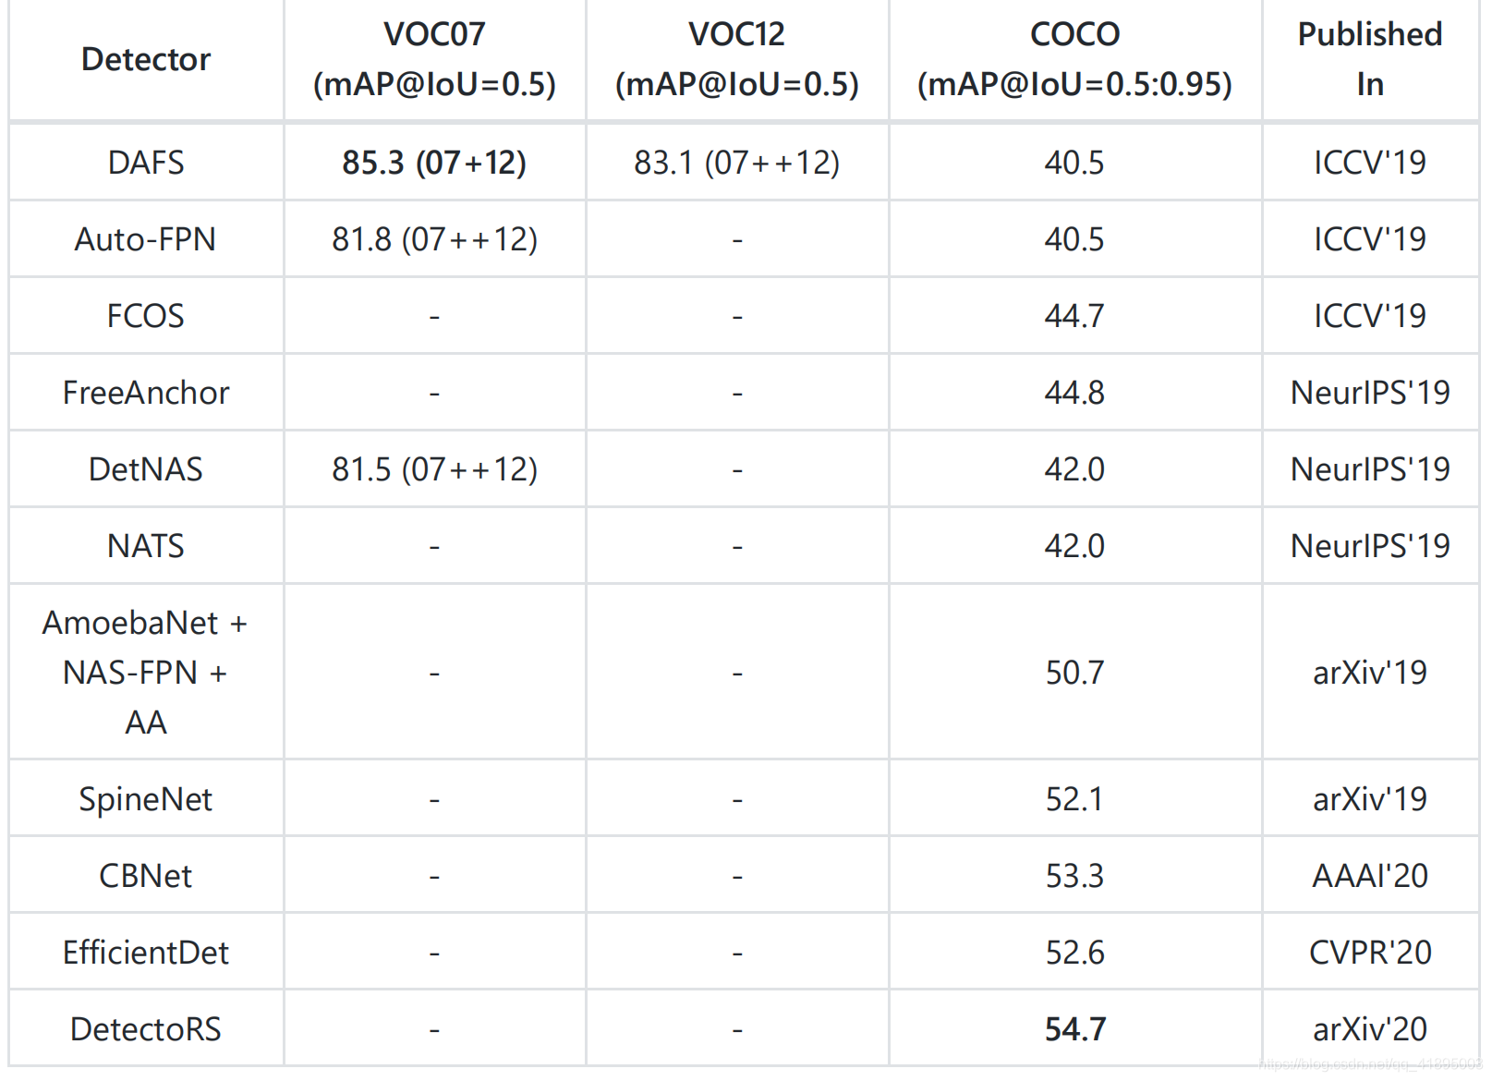Click the 83.1 (07++12) VOC12 cell
1492x1081 pixels.
[x=736, y=163]
